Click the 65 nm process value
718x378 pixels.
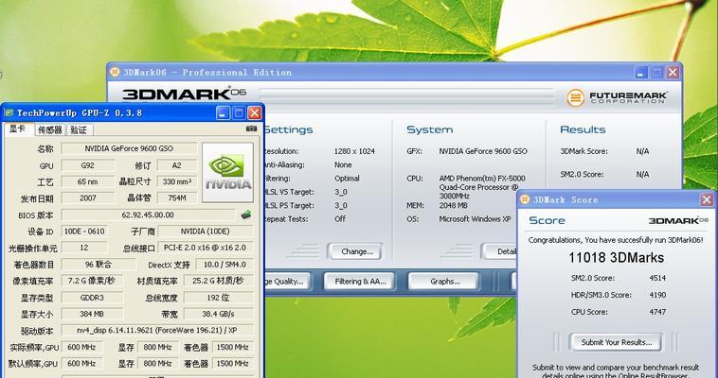click(88, 182)
